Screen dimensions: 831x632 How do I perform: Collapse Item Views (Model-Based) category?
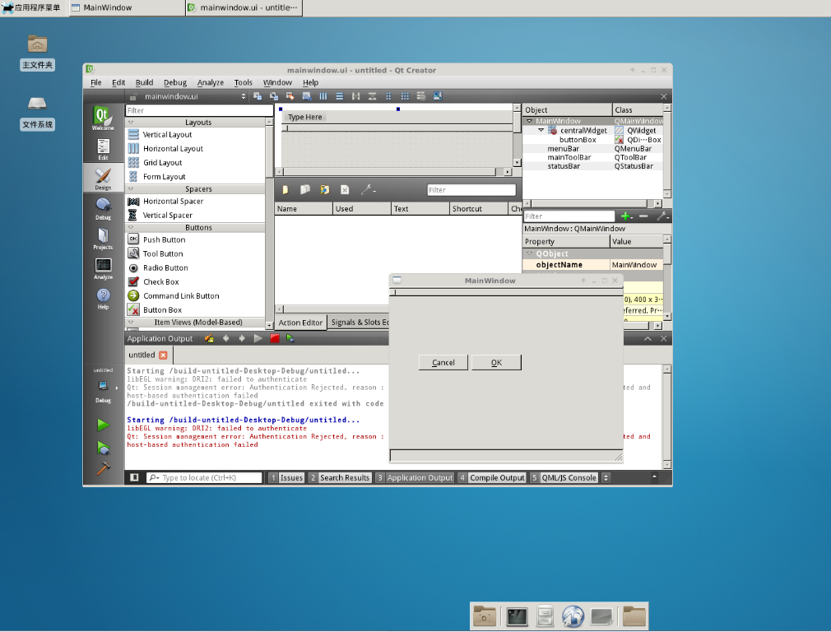click(x=131, y=323)
